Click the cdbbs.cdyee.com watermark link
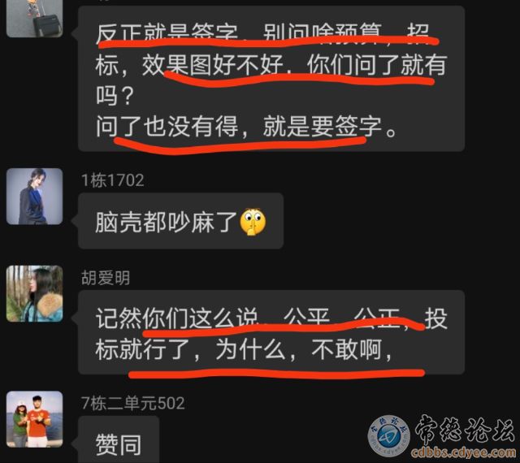Viewport: 520px width, 463px height. [x=463, y=452]
